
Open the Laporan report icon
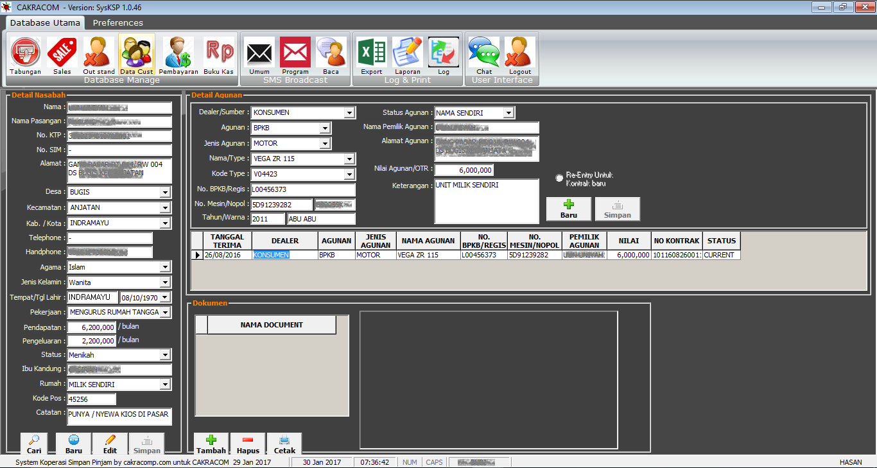[x=408, y=54]
